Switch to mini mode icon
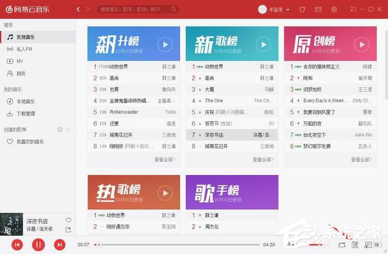388x254 pixels. pos(353,10)
